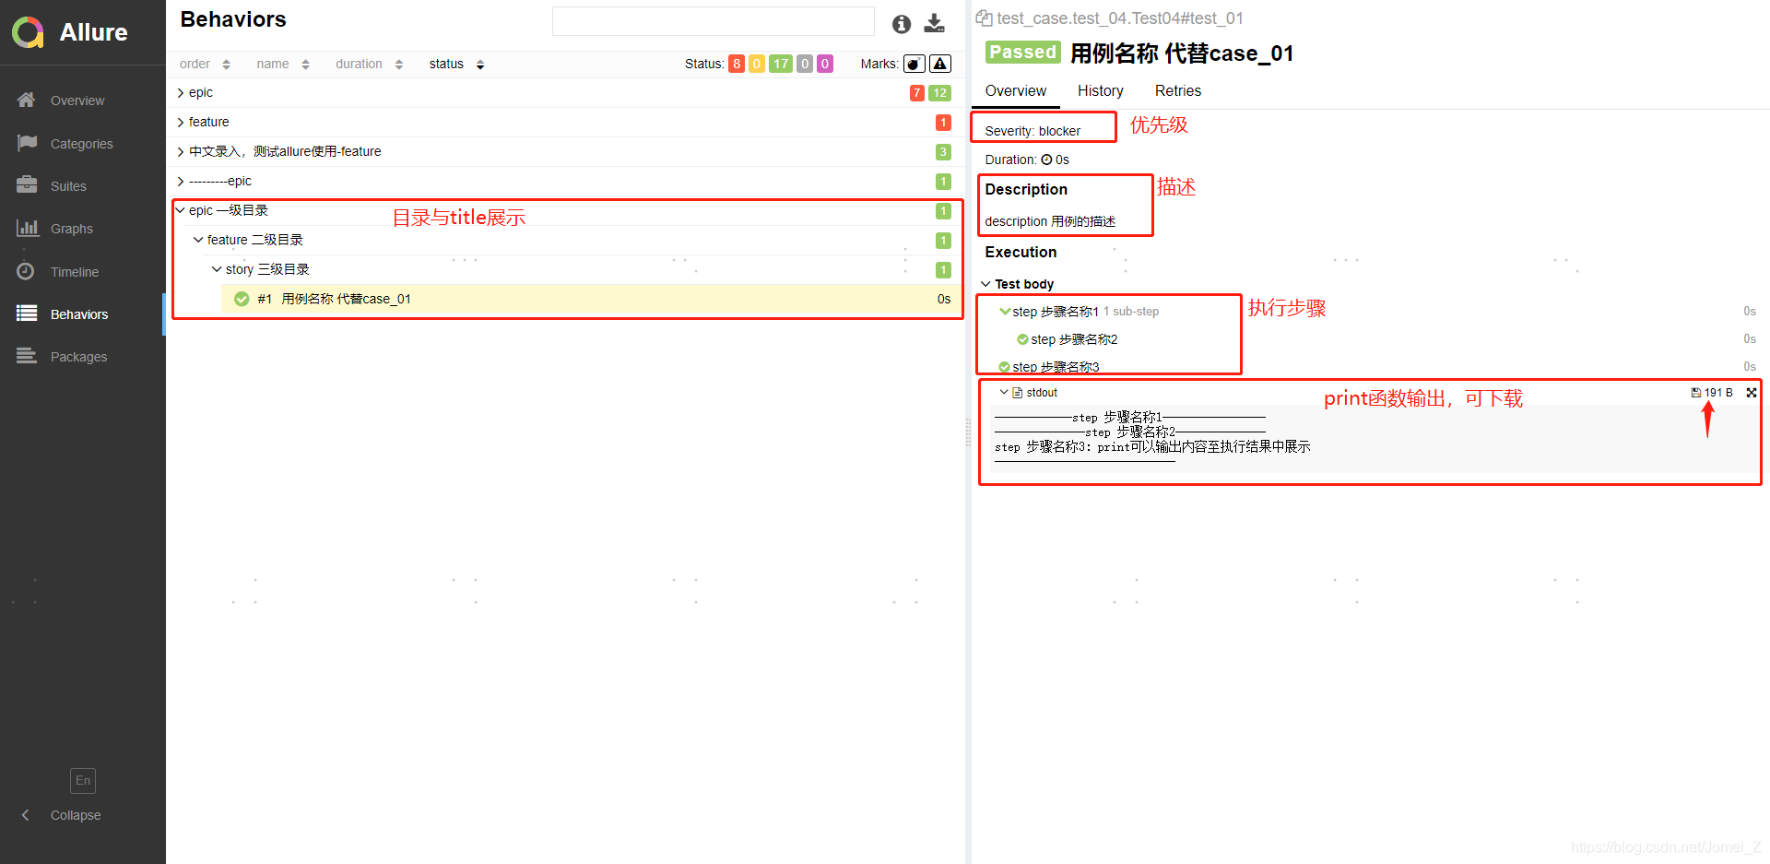1770x864 pixels.
Task: Collapse story 三级目录 node
Action: pyautogui.click(x=217, y=269)
